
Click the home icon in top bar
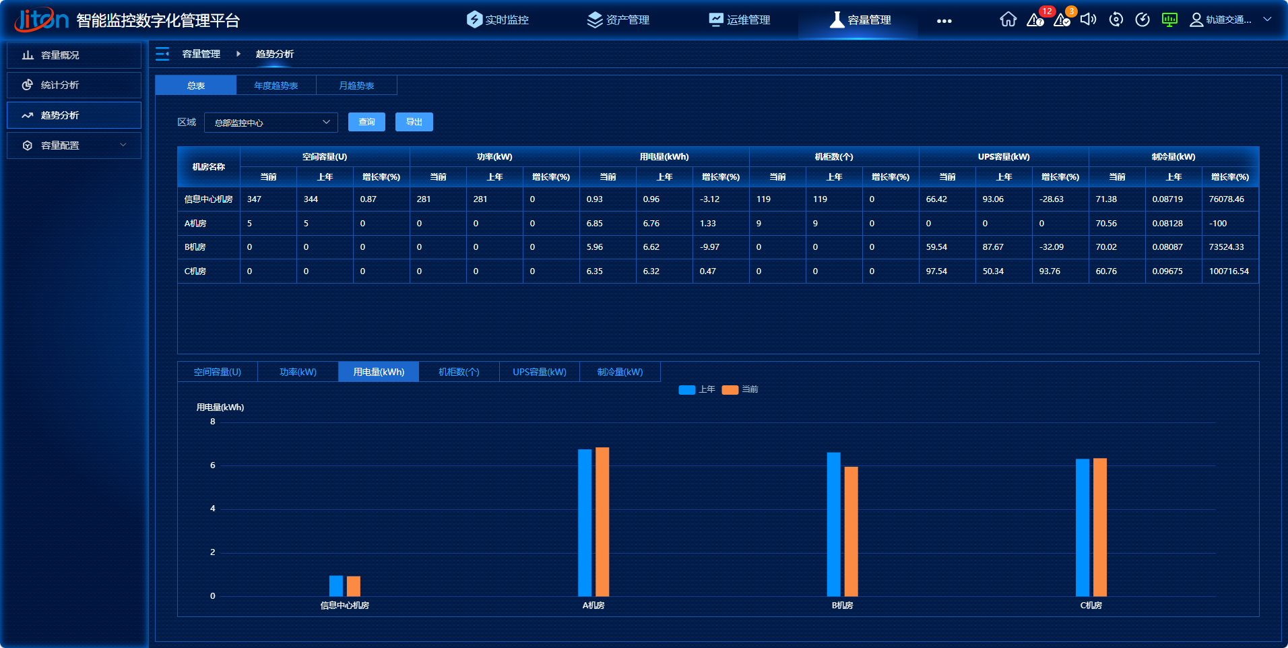tap(1008, 20)
